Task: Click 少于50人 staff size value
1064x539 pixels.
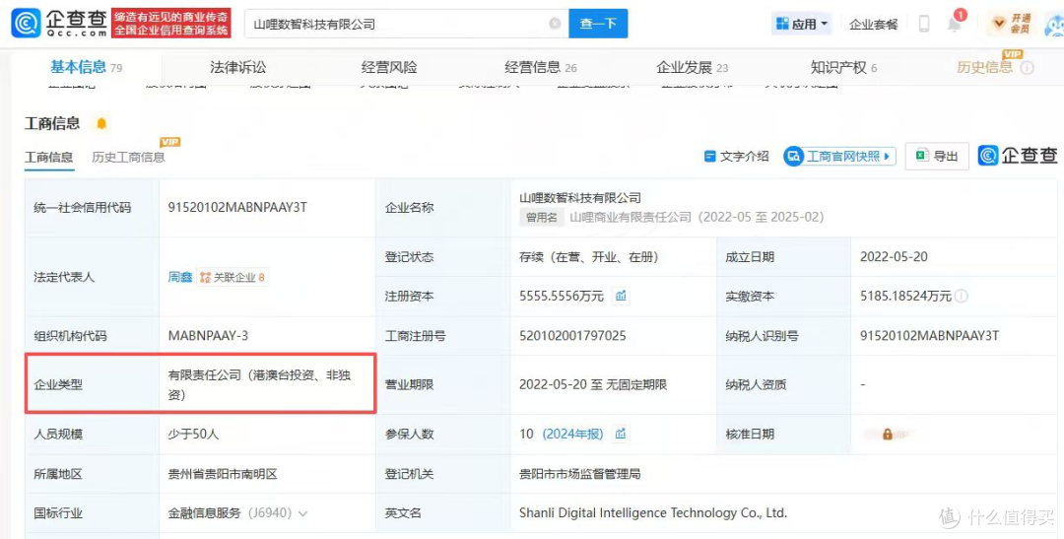Action: click(x=193, y=434)
